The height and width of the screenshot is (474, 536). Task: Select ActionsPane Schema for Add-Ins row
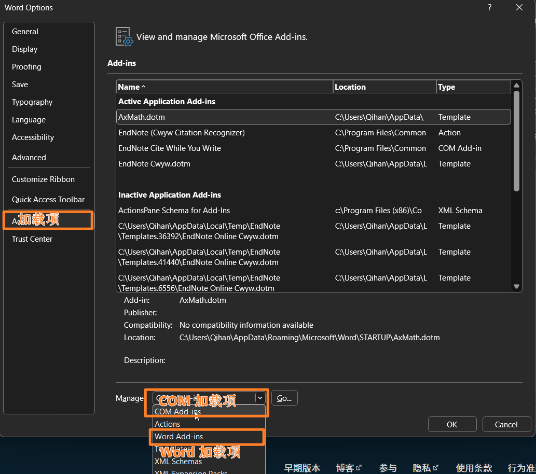click(313, 211)
